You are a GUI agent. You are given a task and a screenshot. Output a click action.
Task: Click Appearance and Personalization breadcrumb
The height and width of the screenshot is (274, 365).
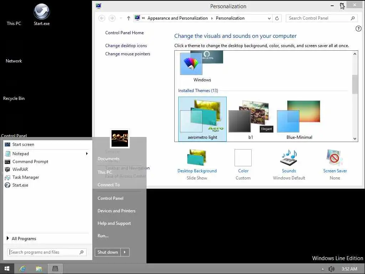[178, 18]
